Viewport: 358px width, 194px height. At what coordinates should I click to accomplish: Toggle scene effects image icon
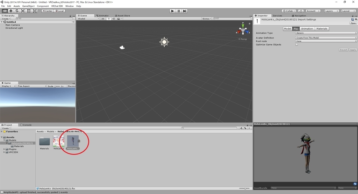[119, 19]
